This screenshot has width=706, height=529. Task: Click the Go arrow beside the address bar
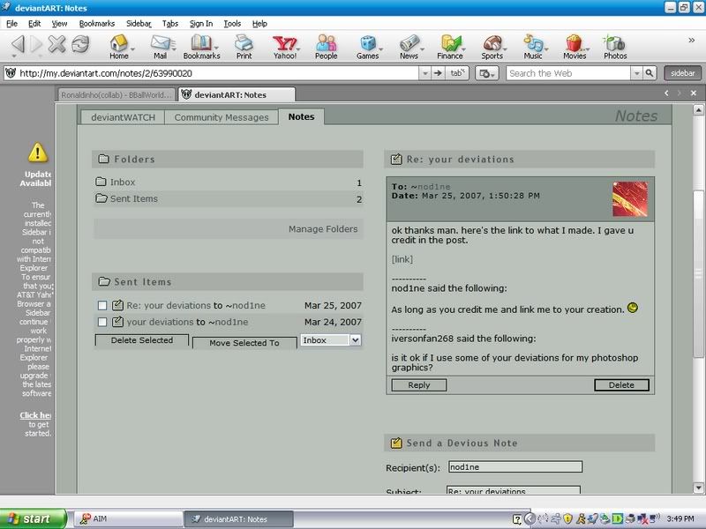coord(438,73)
